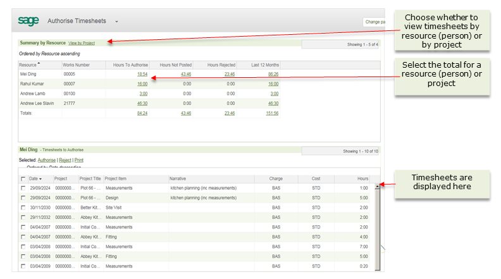Tick the checkbox for 04/04/2007 Fitting row

23,237
